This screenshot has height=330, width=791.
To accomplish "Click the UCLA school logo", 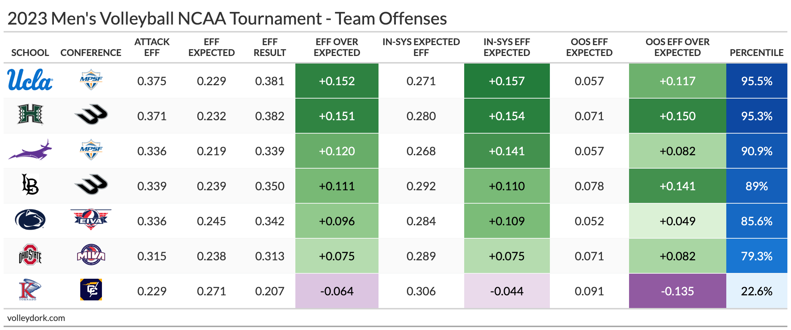I will click(x=30, y=80).
